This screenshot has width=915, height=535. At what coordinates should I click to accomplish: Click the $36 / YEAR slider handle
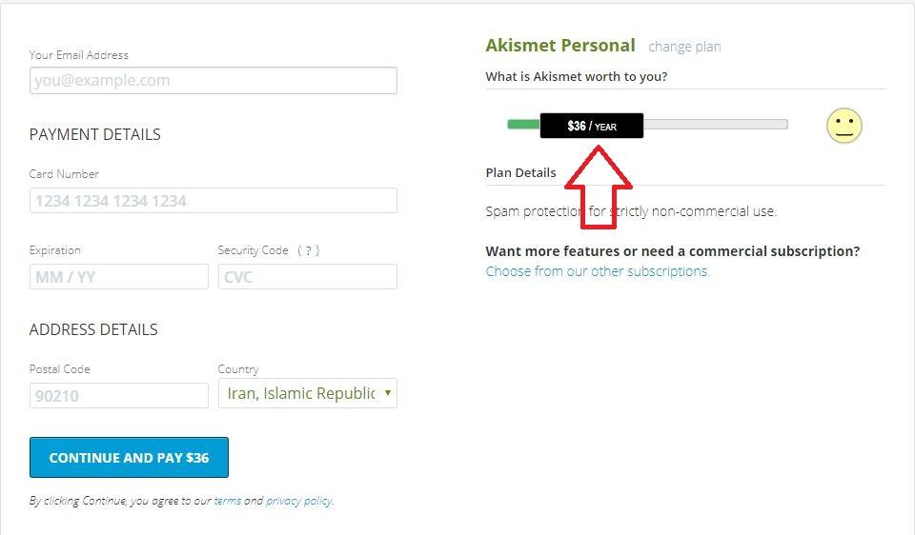point(591,126)
